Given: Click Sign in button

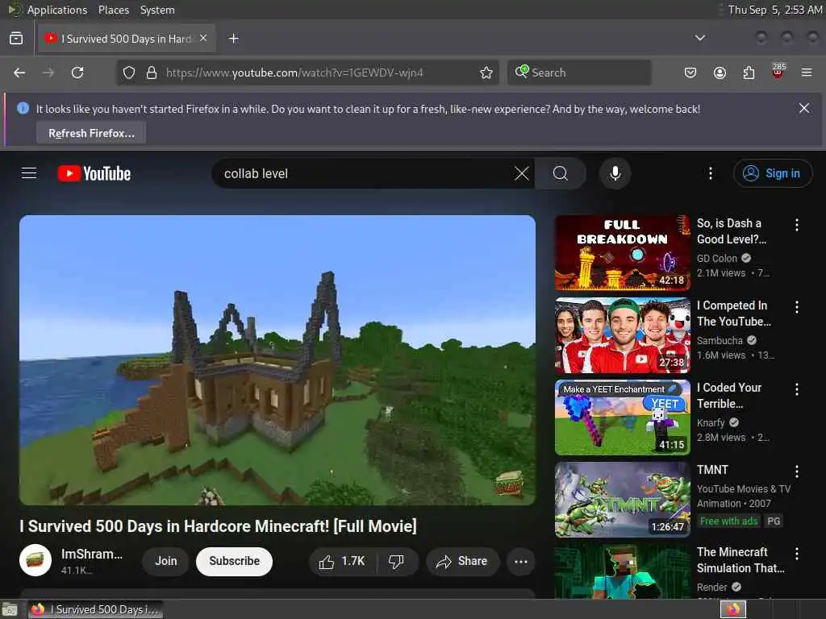Looking at the screenshot, I should [x=772, y=173].
